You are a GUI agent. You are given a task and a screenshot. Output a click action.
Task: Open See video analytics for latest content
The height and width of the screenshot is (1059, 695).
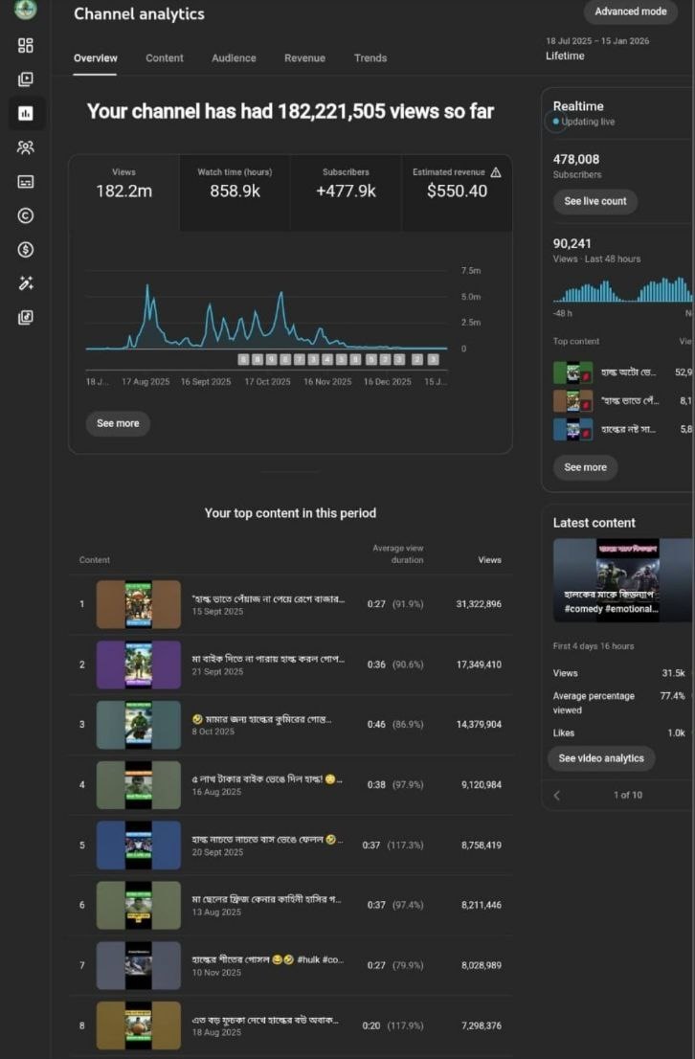[601, 758]
